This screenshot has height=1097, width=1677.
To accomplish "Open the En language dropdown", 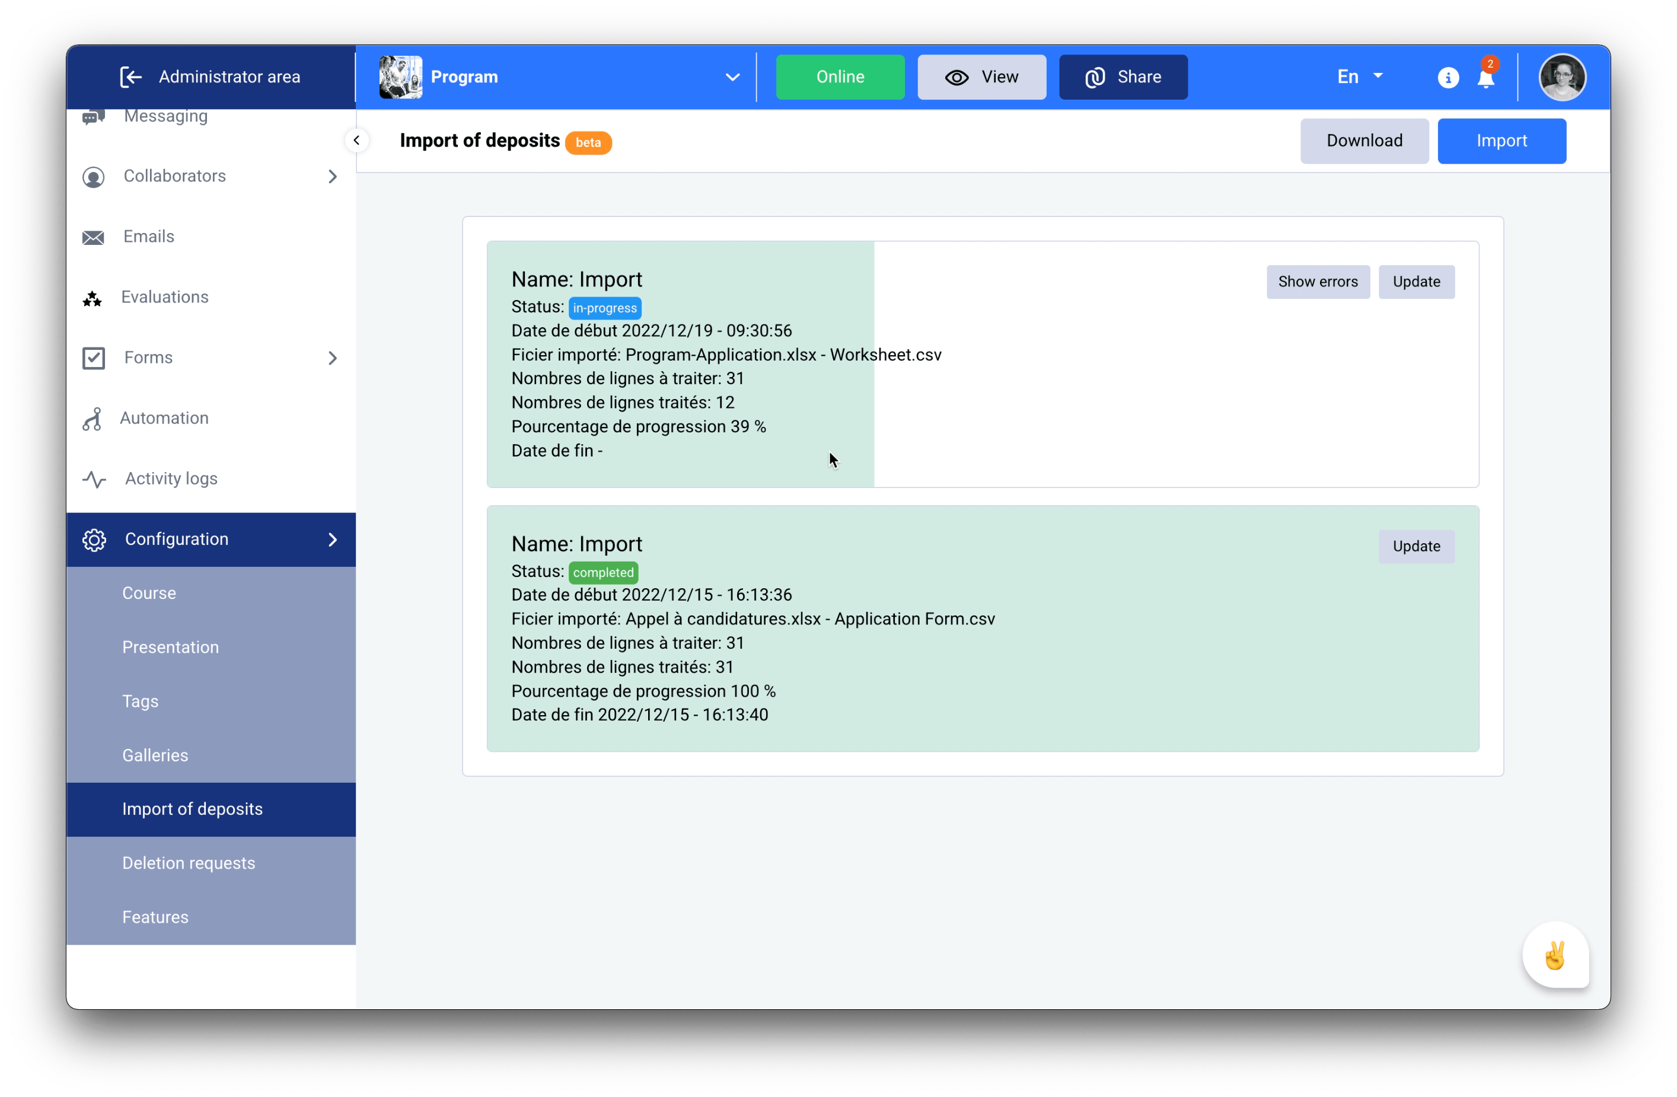I will tap(1360, 77).
